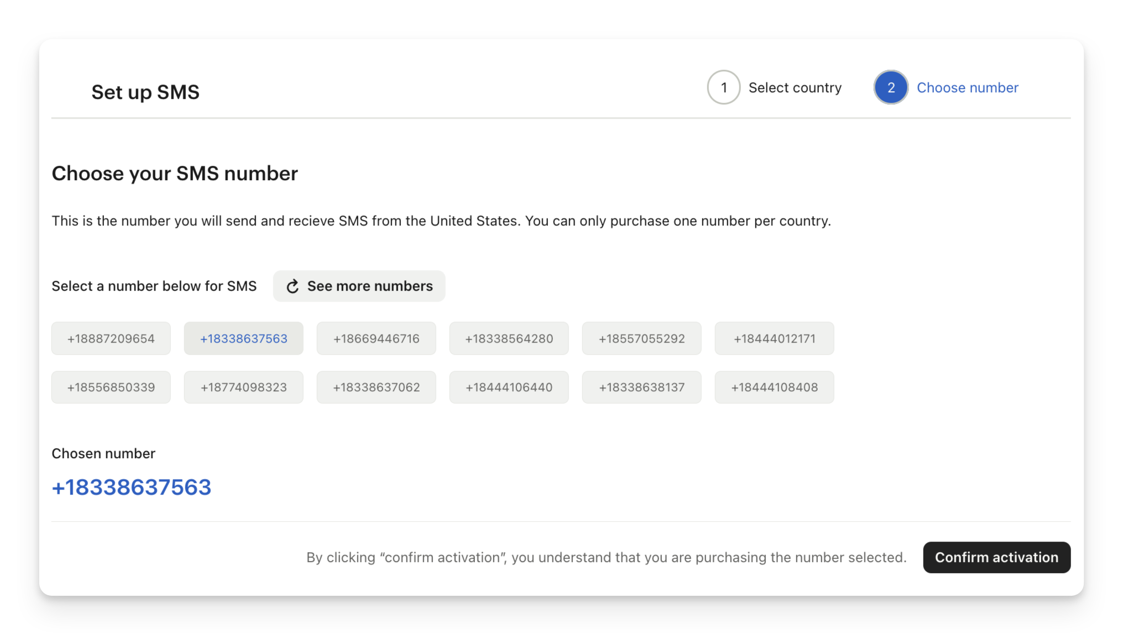This screenshot has width=1123, height=635.
Task: Pick number +18669446716
Action: [377, 338]
